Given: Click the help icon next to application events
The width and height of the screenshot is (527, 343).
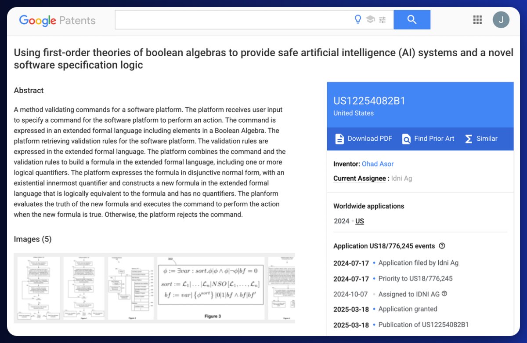Looking at the screenshot, I should (x=442, y=246).
